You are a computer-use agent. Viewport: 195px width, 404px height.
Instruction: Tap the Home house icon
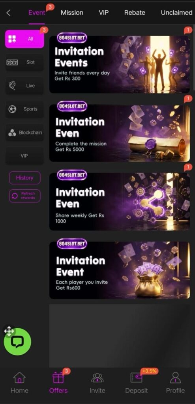pyautogui.click(x=19, y=378)
